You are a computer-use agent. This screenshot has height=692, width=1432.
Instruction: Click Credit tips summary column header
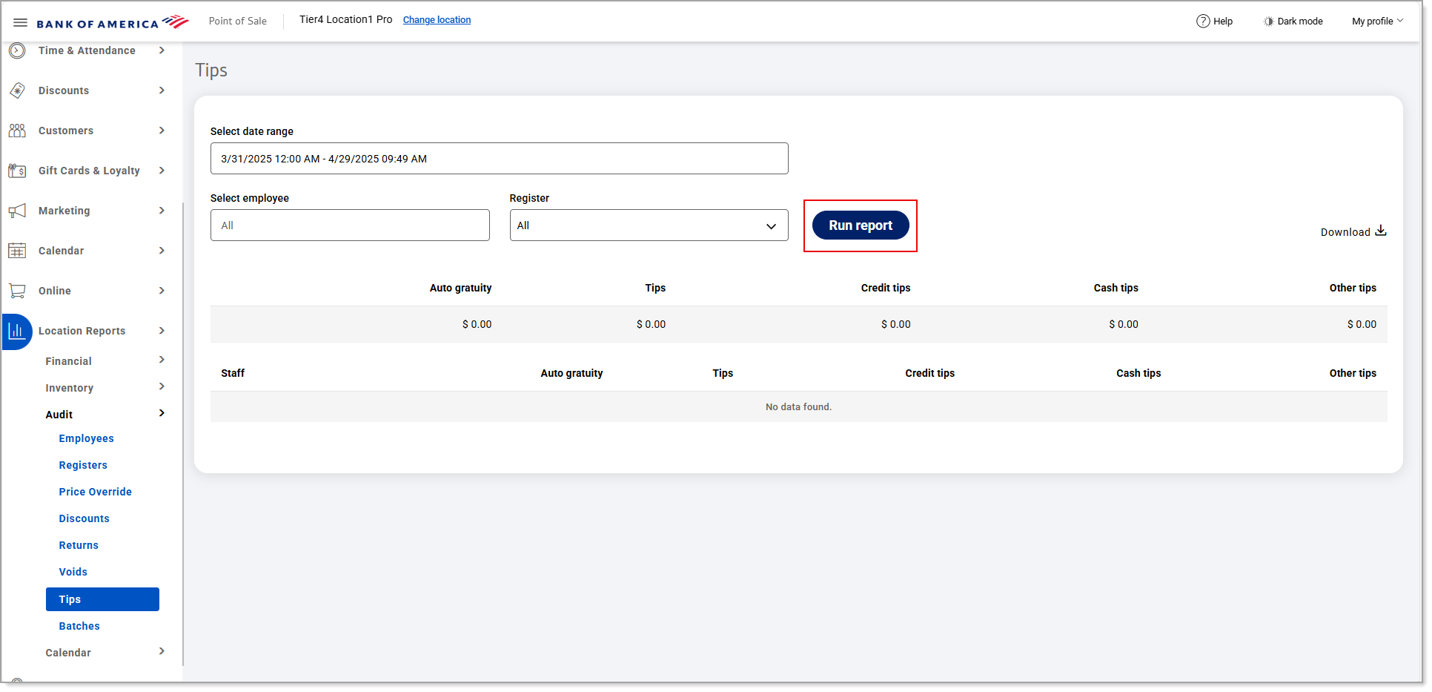(886, 288)
